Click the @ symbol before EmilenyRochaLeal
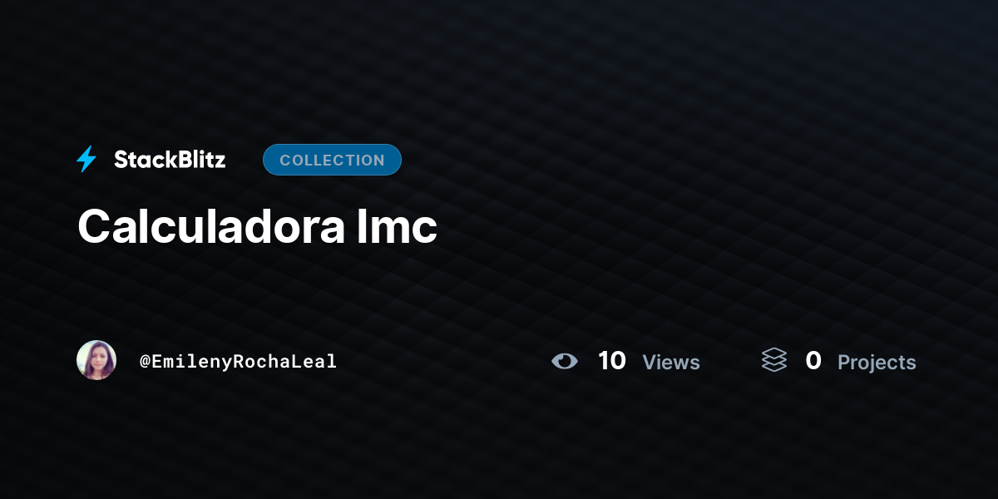Image resolution: width=998 pixels, height=499 pixels. [x=145, y=361]
